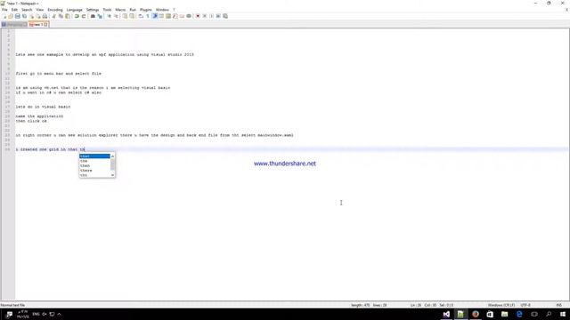Click the 'Ln : 26 Col : 30' status entry

[x=424, y=305]
